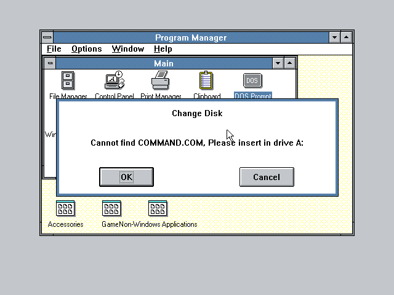Select the DOS Prompt icon
The width and height of the screenshot is (394, 295).
(252, 81)
